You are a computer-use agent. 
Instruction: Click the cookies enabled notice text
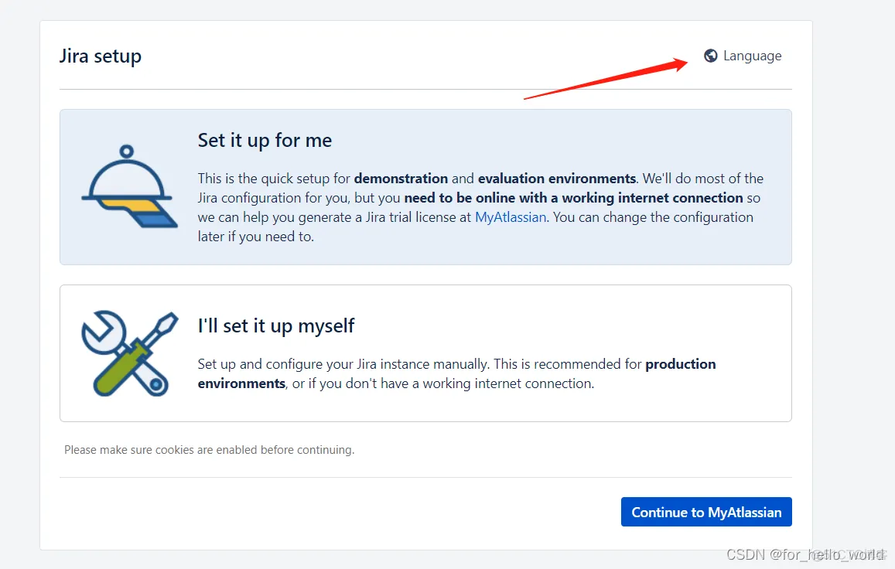coord(209,450)
